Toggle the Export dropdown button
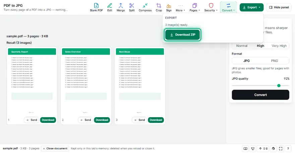This screenshot has width=295, height=153. 251,7
